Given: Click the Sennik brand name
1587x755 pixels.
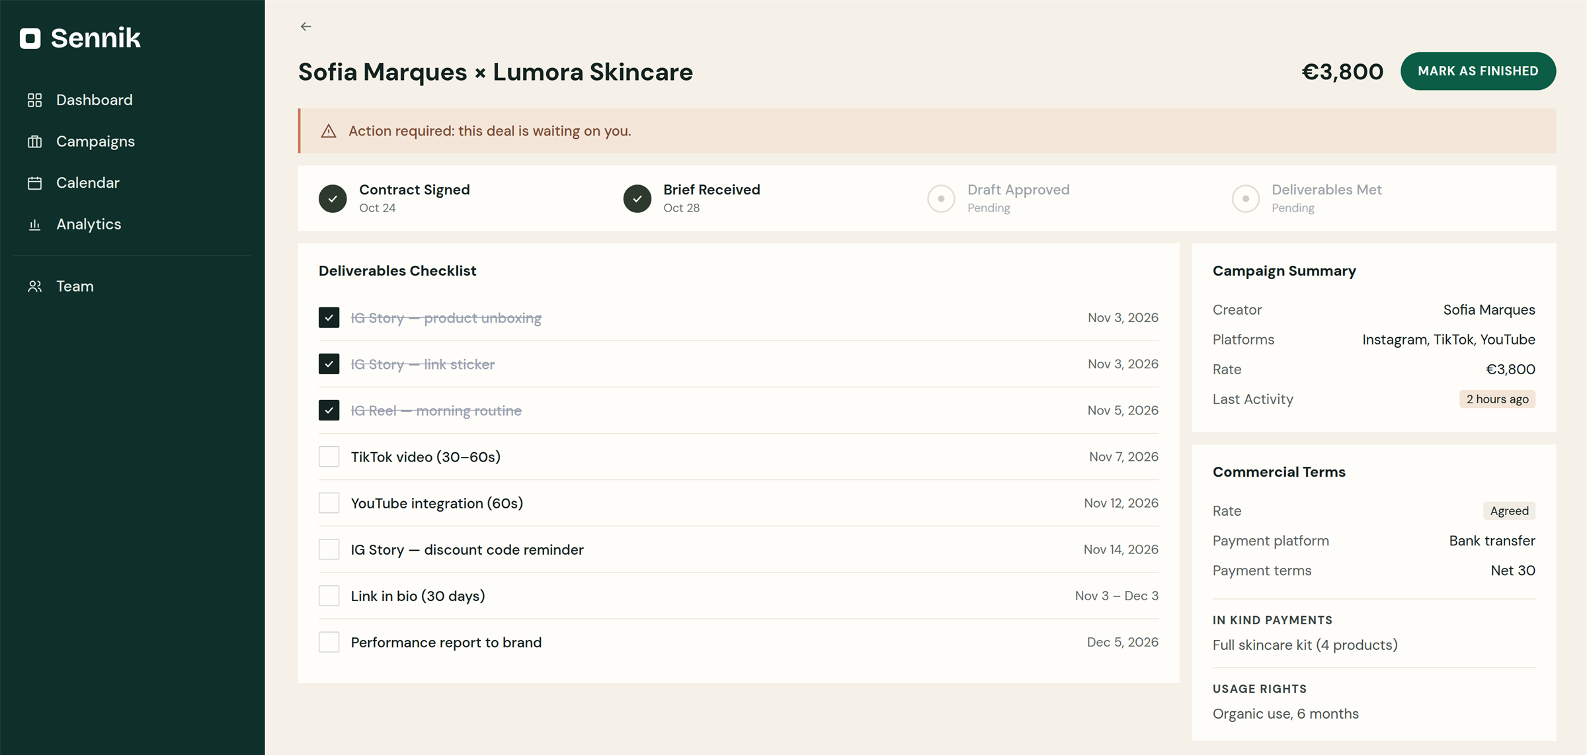Looking at the screenshot, I should (x=96, y=38).
